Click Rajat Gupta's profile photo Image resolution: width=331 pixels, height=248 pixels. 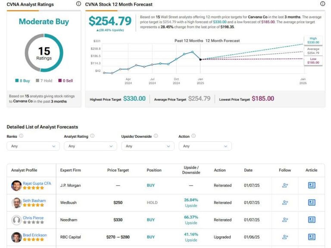[x=16, y=186]
